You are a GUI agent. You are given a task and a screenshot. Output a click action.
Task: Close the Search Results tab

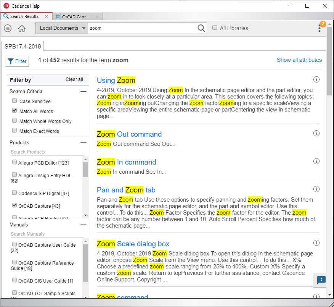tap(47, 16)
